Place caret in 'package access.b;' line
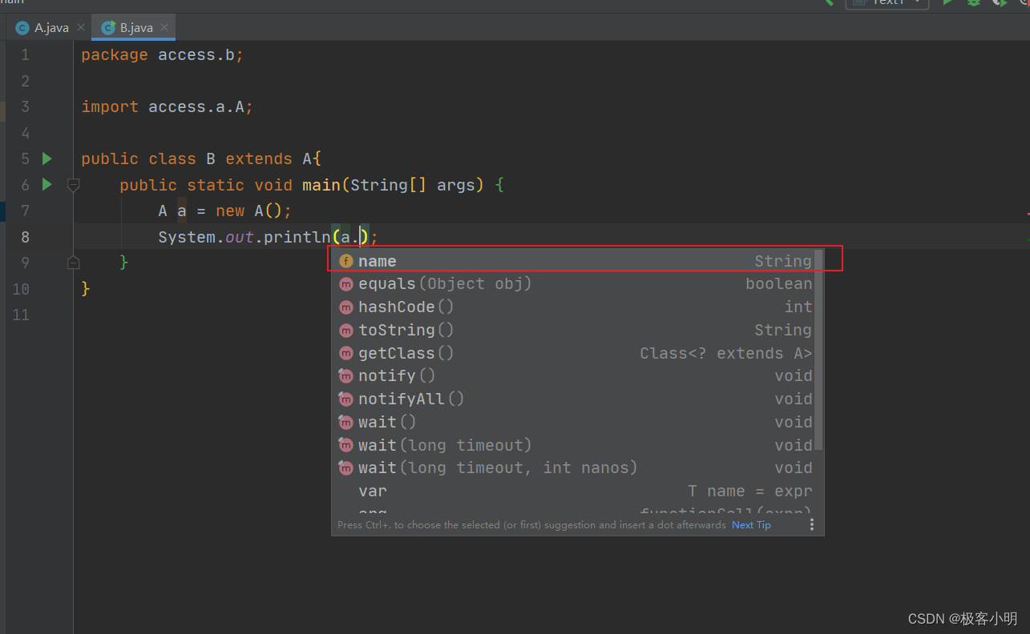The height and width of the screenshot is (634, 1030). 162,55
